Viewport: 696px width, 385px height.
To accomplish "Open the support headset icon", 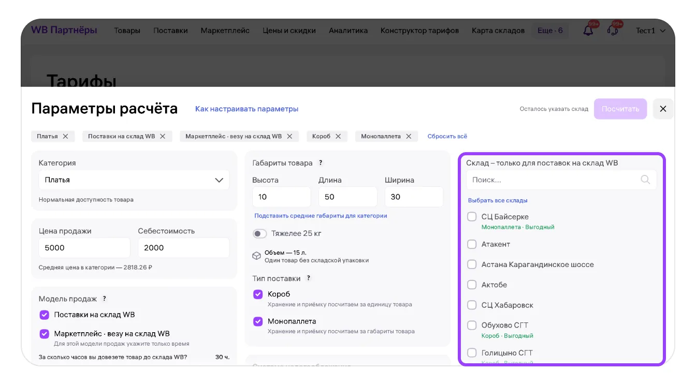I will coord(612,31).
